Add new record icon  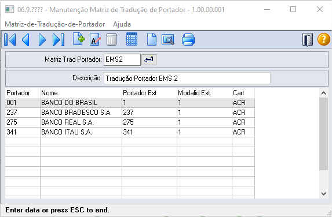(79, 39)
